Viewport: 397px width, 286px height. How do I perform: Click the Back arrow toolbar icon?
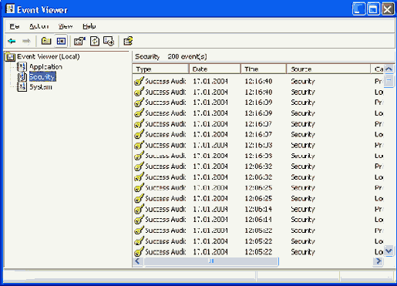(x=12, y=41)
